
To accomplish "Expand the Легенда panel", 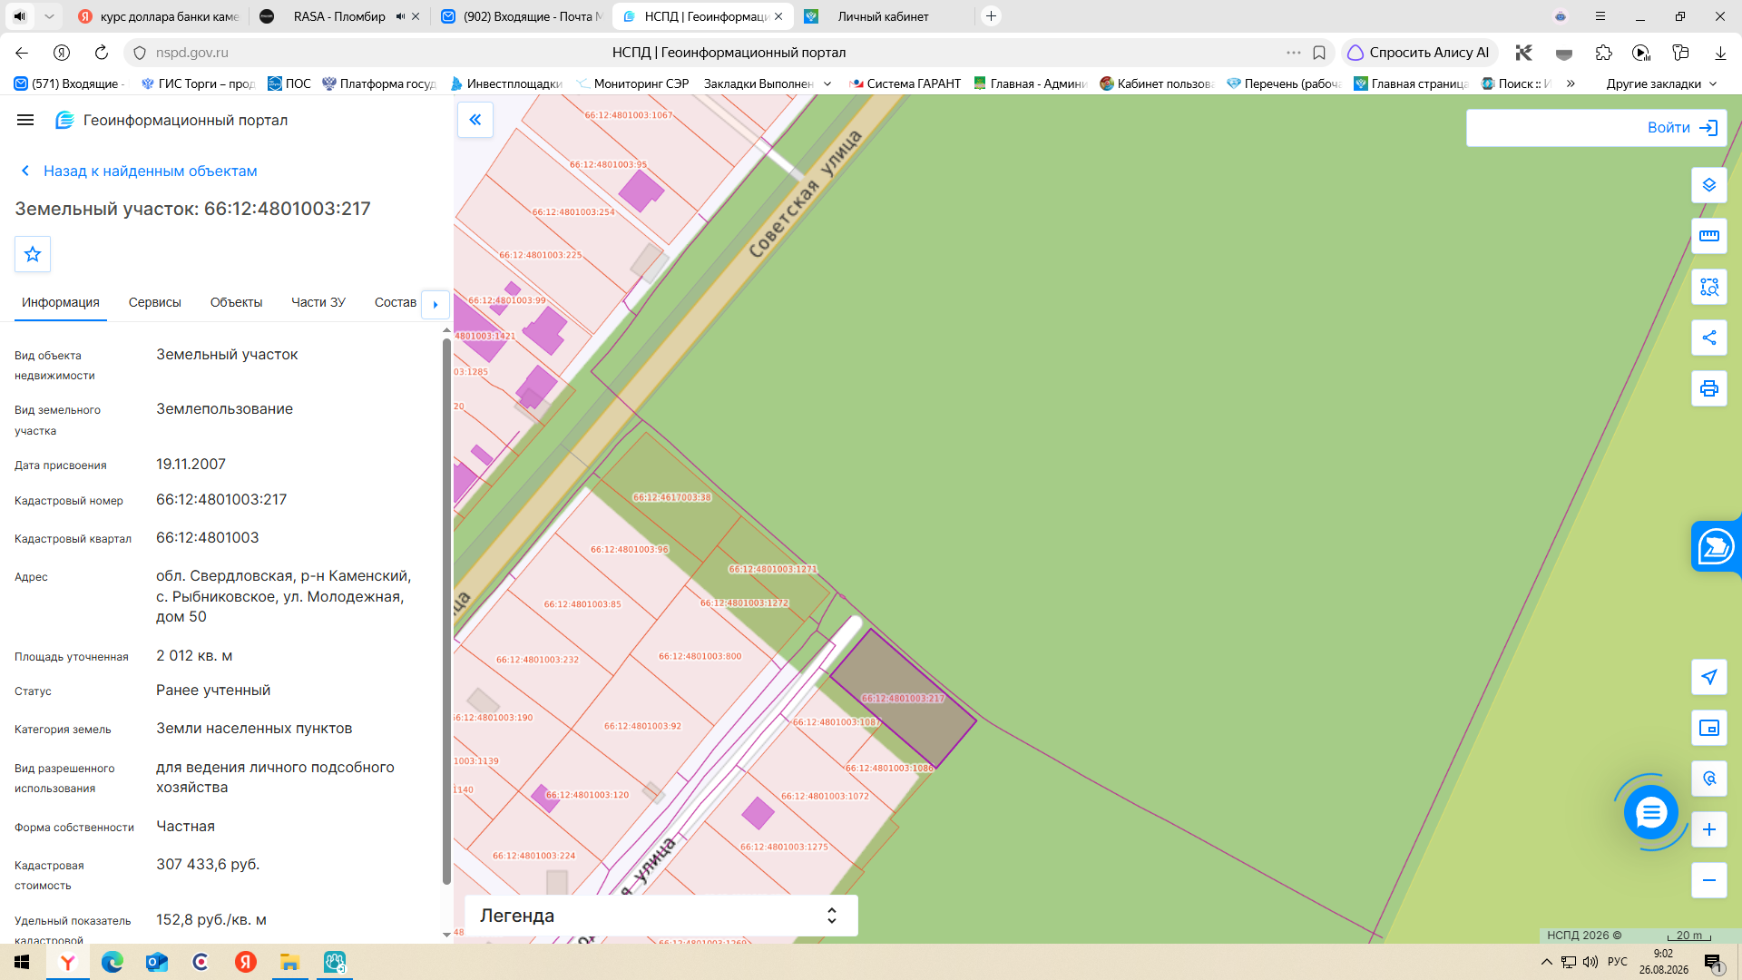I will [661, 916].
